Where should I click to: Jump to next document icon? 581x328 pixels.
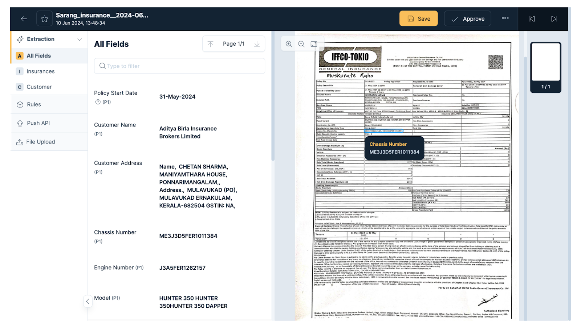[x=554, y=19]
